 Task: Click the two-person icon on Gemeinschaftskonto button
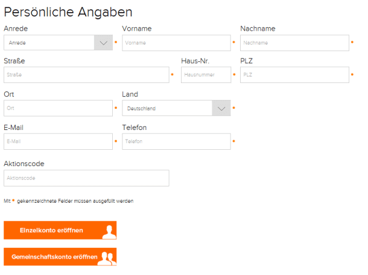coord(107,259)
